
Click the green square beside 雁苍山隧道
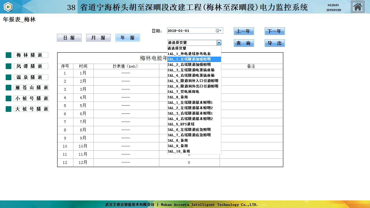pos(9,88)
